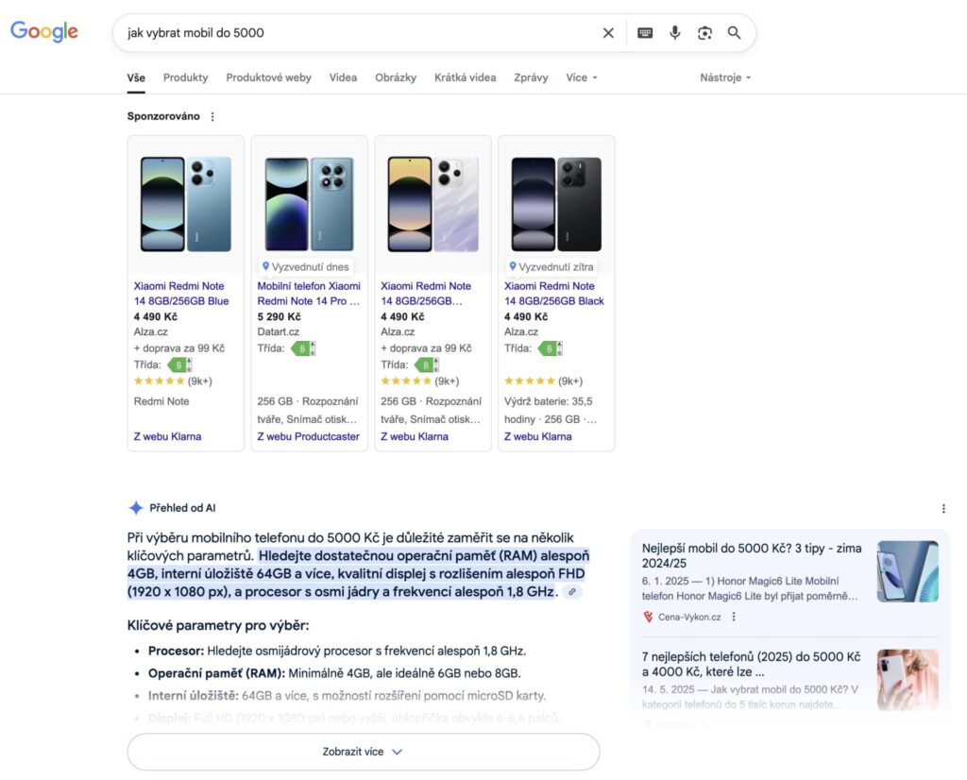Click the star rating of the Blue Redmi Note
The height and width of the screenshot is (780, 967).
pos(159,382)
